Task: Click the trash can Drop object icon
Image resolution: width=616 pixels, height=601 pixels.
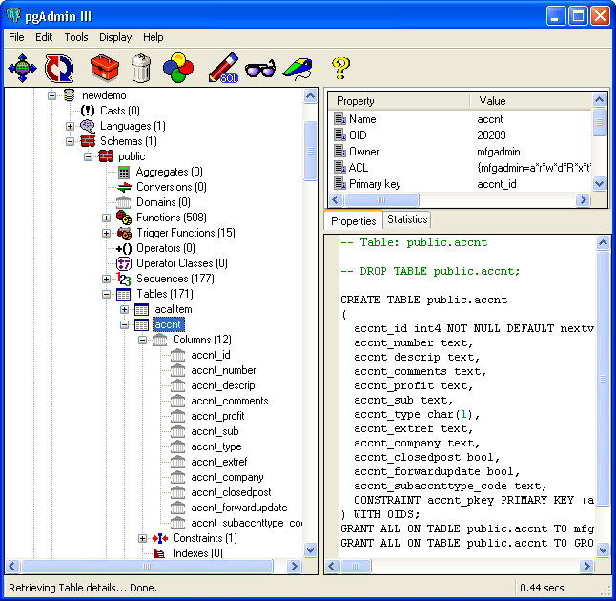Action: [x=141, y=68]
